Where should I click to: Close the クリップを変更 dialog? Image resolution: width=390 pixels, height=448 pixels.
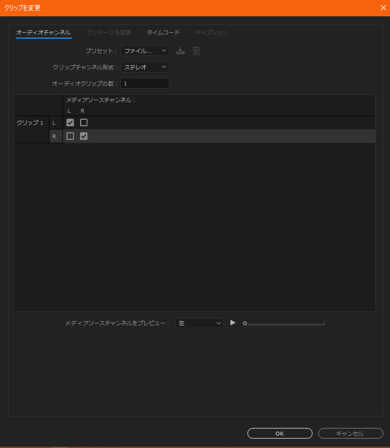click(x=383, y=8)
